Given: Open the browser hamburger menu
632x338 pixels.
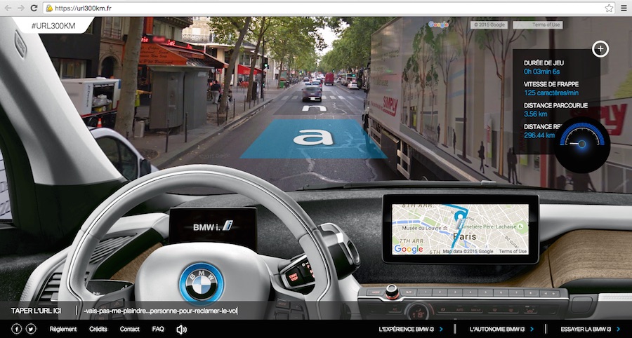Looking at the screenshot, I should click(x=624, y=8).
